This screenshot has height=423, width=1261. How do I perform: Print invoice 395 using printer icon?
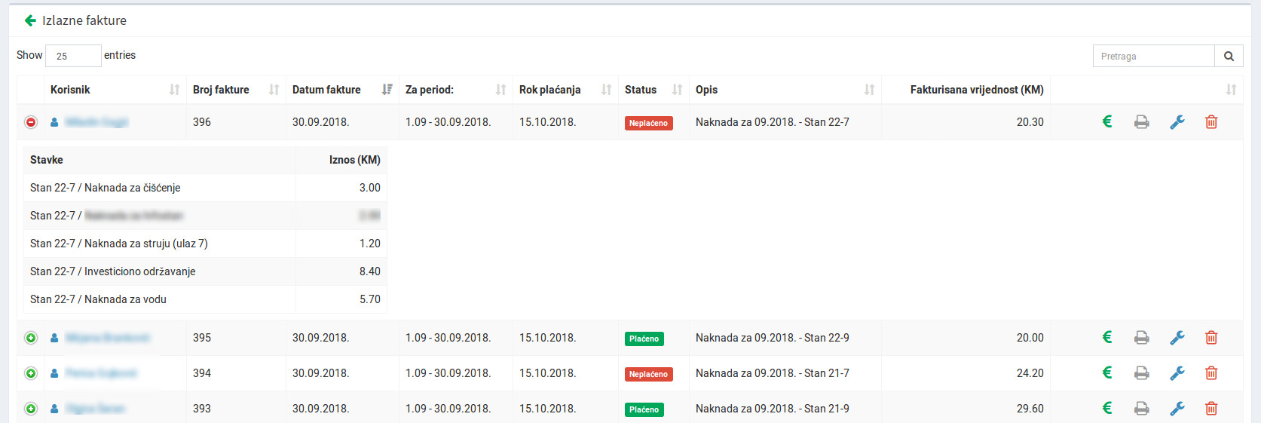[x=1142, y=338]
